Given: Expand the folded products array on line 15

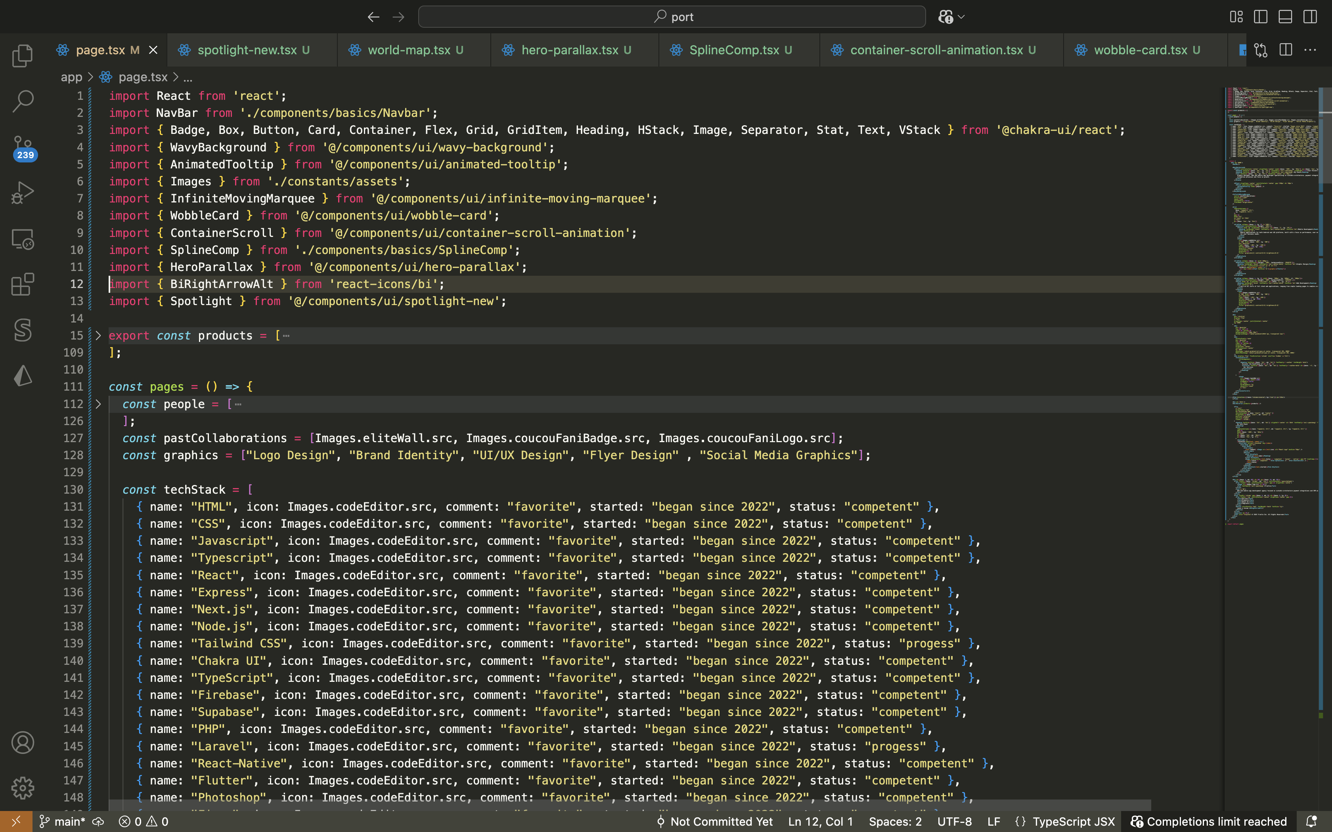Looking at the screenshot, I should coord(98,335).
